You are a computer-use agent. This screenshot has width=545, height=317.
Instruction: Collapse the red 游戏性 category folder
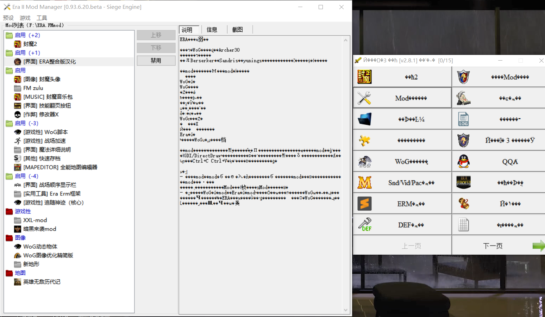[9, 211]
